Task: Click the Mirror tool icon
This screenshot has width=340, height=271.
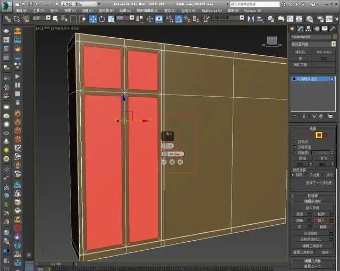Action: click(251, 19)
